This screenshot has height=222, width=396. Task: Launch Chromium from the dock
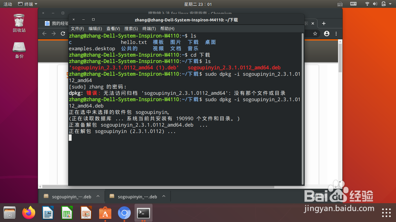point(124,213)
